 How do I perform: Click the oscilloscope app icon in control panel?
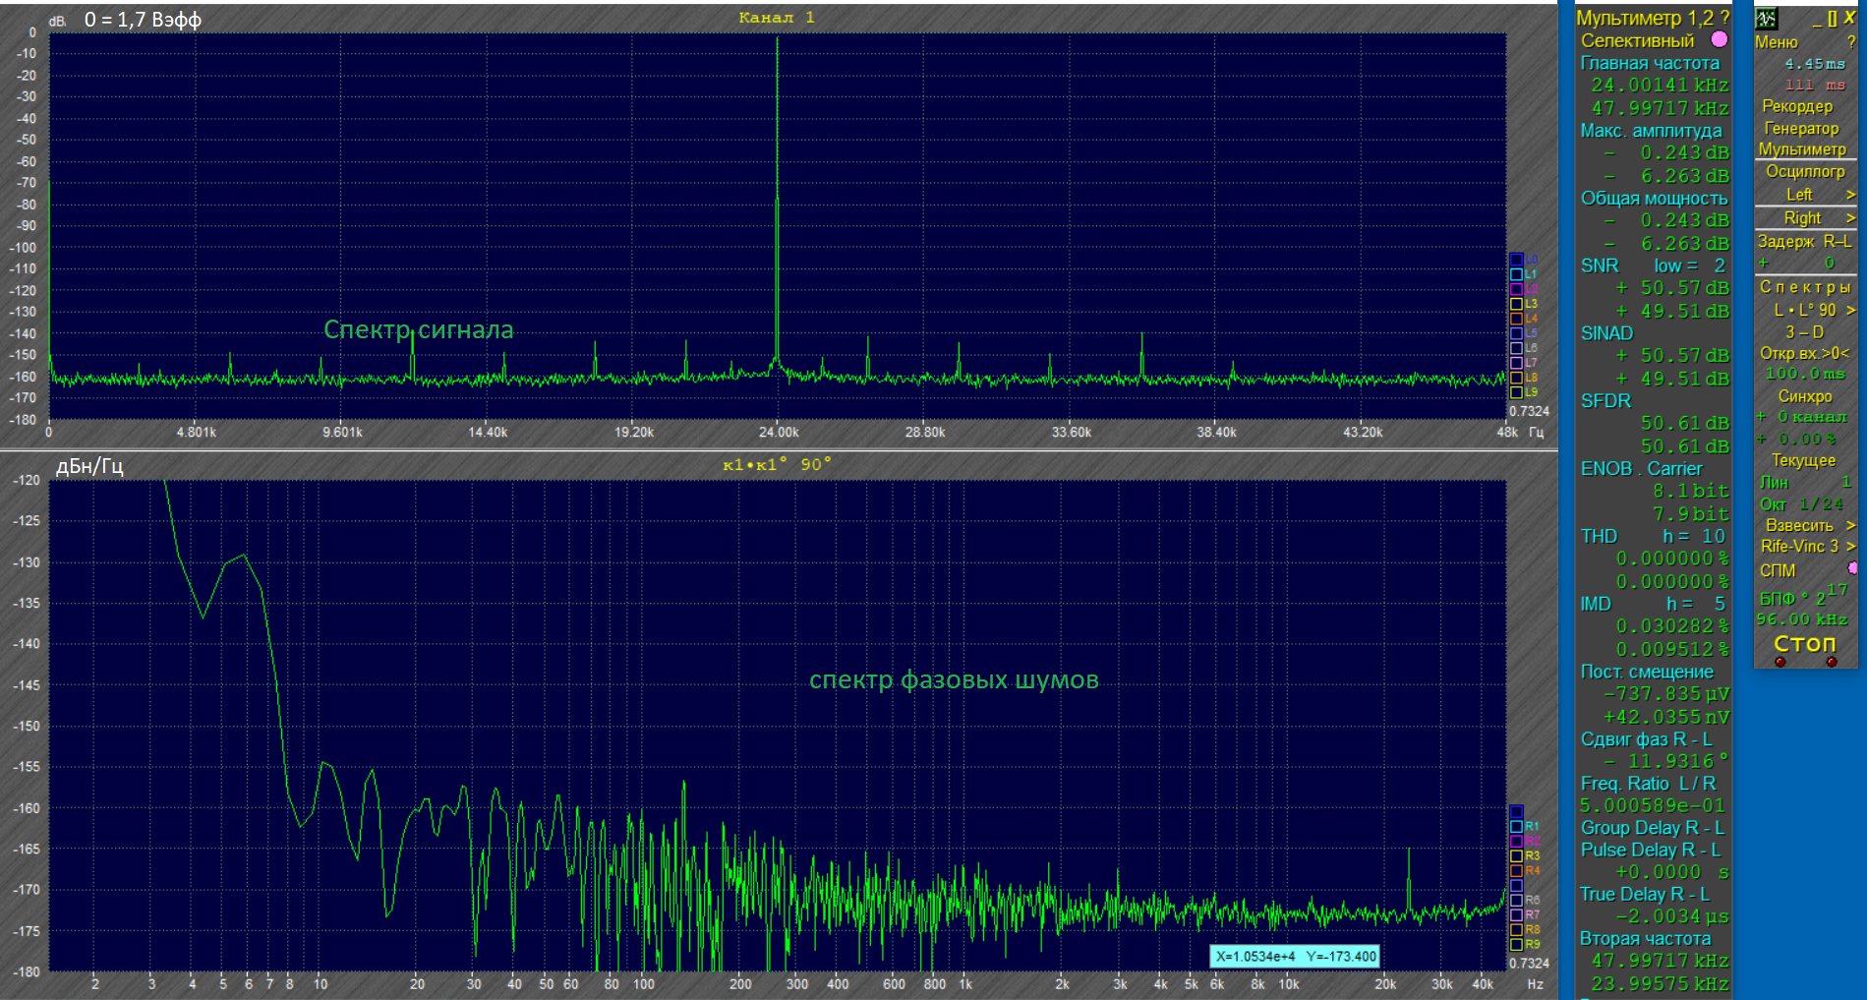1766,19
